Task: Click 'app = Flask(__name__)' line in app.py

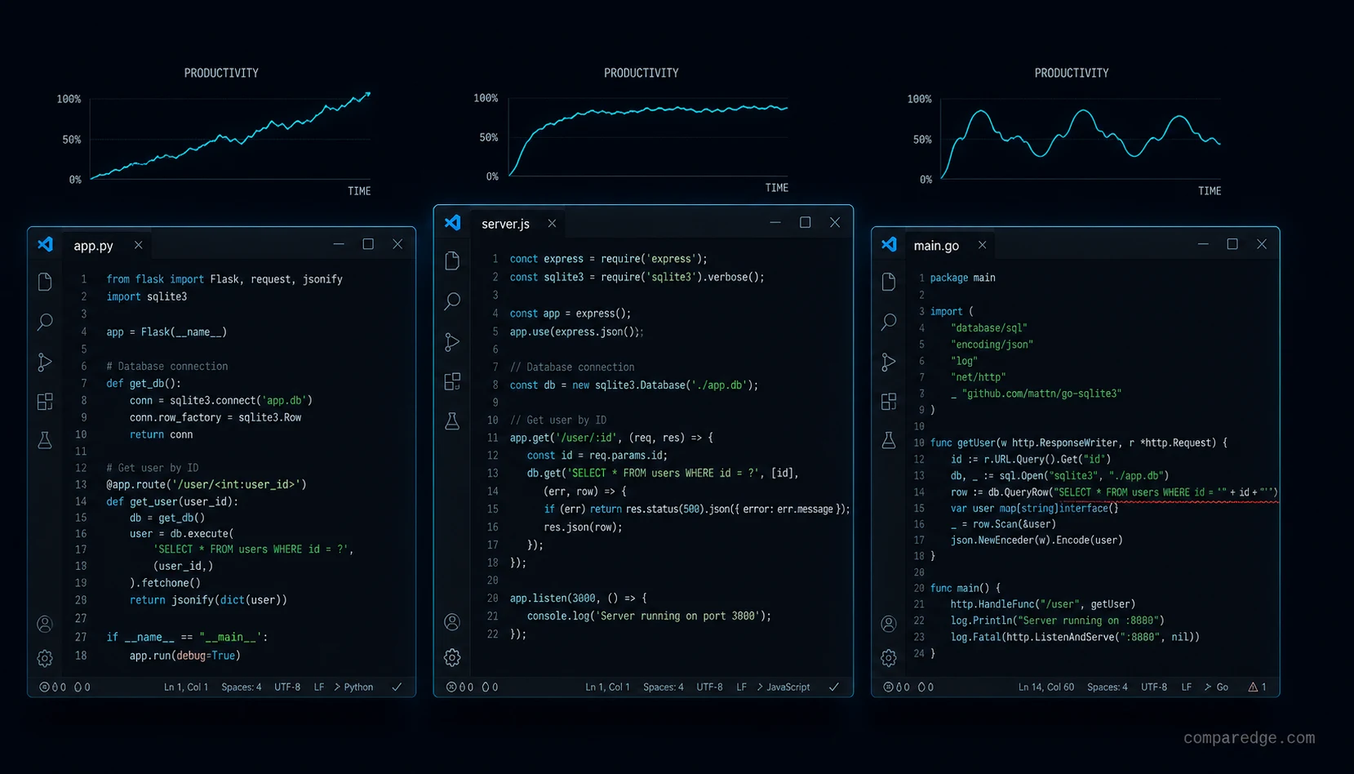Action: point(166,332)
